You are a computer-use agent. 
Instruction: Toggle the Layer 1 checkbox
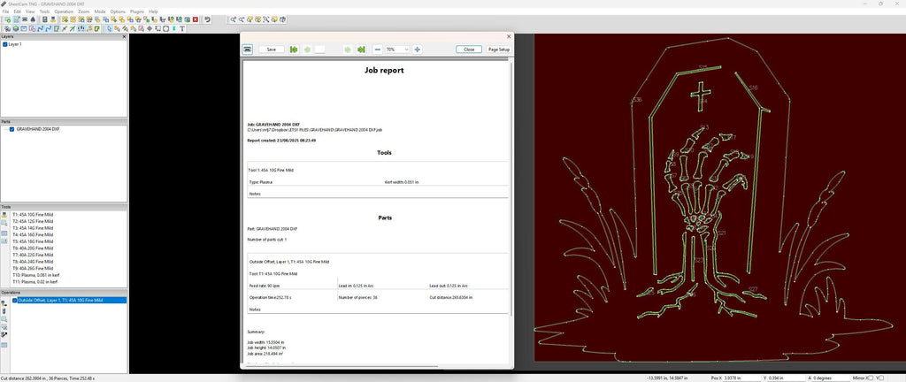pyautogui.click(x=5, y=44)
